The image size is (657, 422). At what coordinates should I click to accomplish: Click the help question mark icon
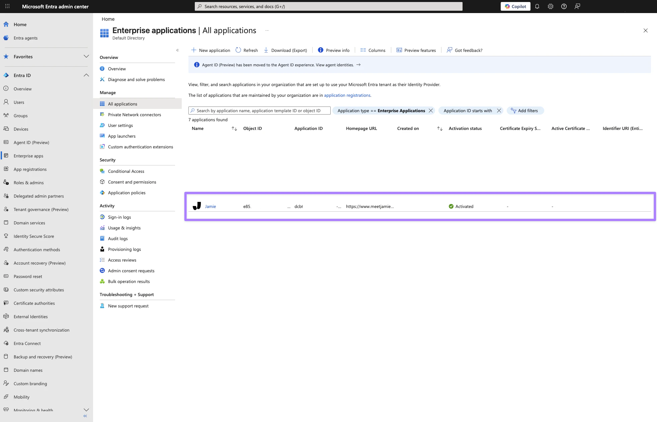[564, 6]
